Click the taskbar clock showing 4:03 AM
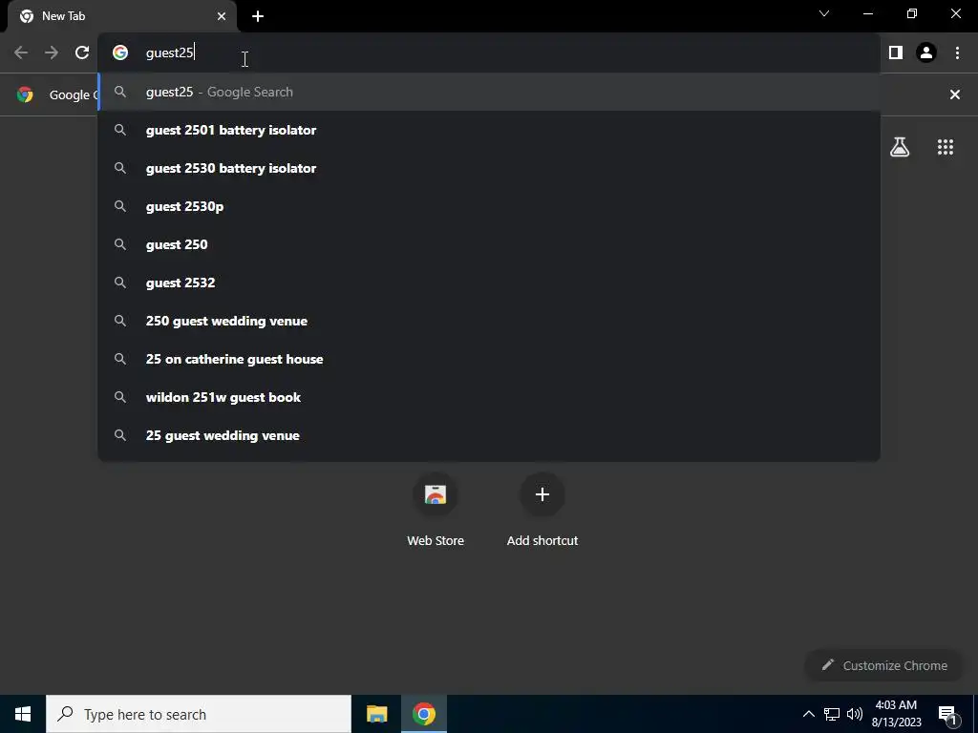The height and width of the screenshot is (733, 978). point(896,714)
